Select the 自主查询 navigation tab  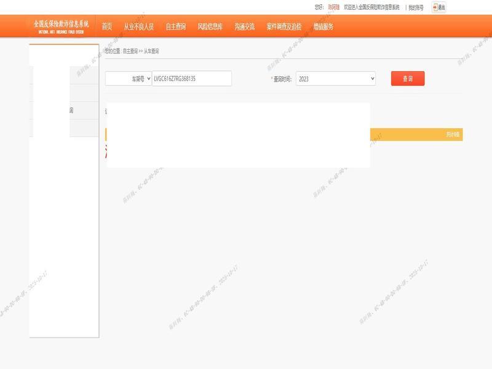click(175, 26)
